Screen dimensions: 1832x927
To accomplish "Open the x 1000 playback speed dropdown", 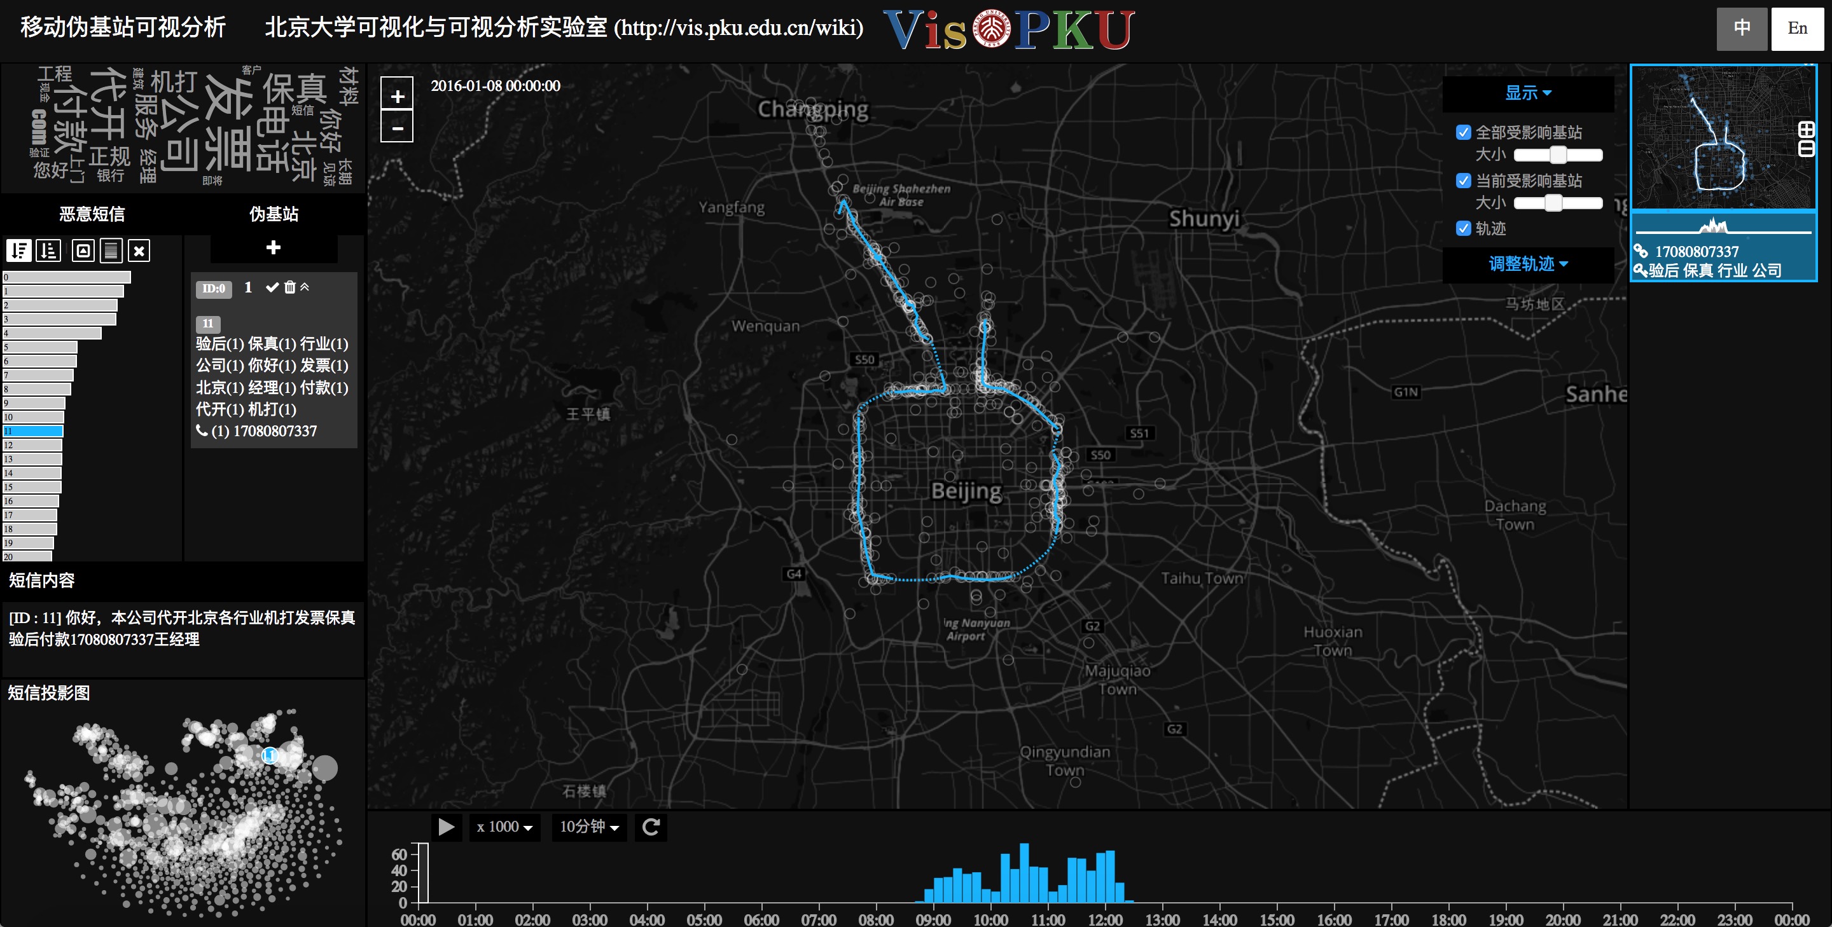I will [x=504, y=827].
